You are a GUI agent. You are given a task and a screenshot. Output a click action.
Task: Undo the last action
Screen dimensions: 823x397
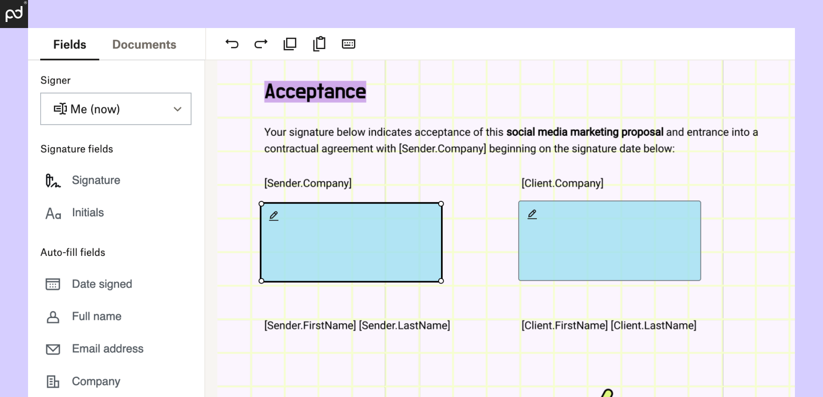(232, 44)
